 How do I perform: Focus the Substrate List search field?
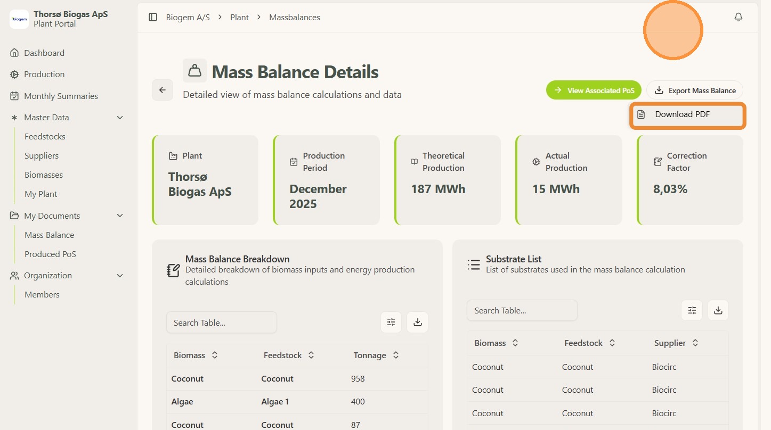coord(522,310)
